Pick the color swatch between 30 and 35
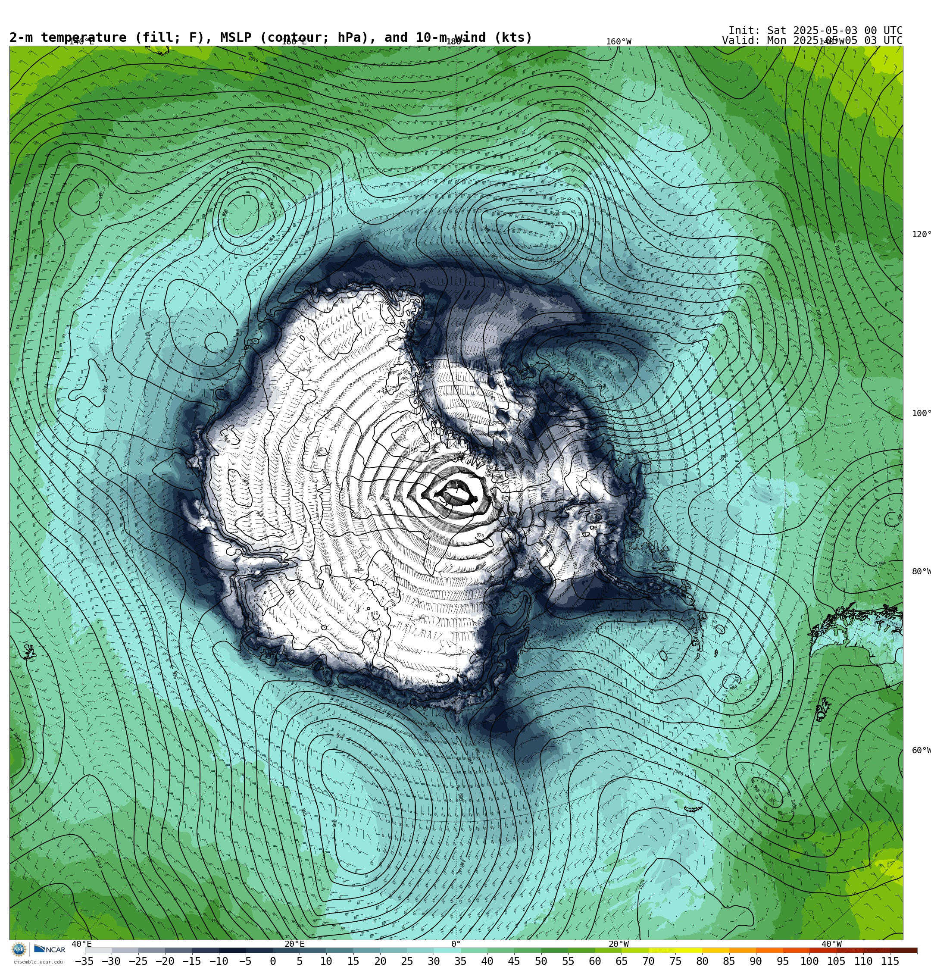931x967 pixels. pos(447,950)
